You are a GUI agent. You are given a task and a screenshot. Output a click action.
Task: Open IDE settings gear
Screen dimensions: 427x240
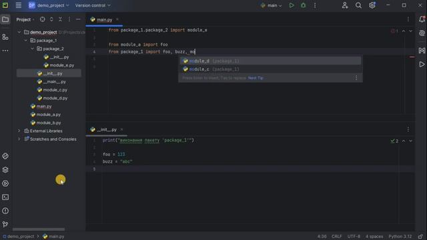(372, 5)
